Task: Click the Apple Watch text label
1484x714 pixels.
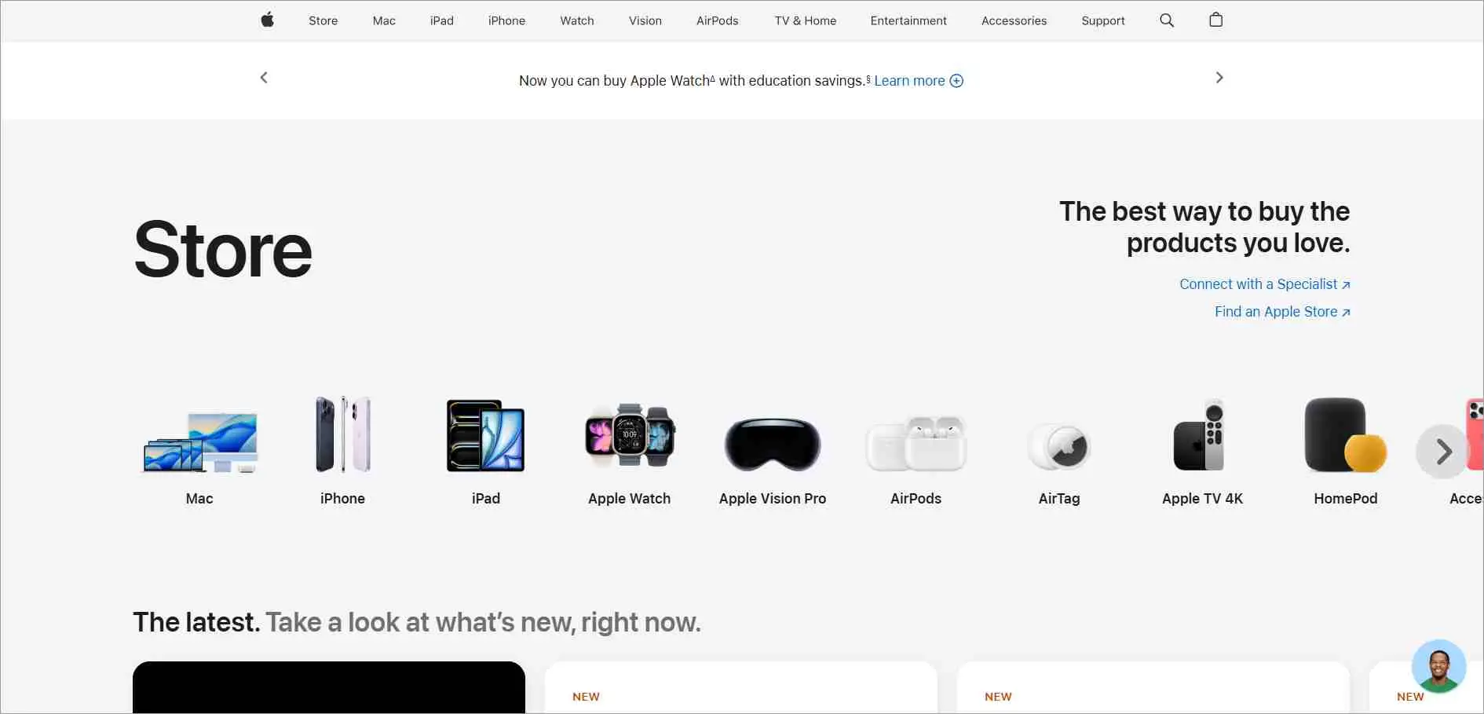Action: (x=630, y=499)
